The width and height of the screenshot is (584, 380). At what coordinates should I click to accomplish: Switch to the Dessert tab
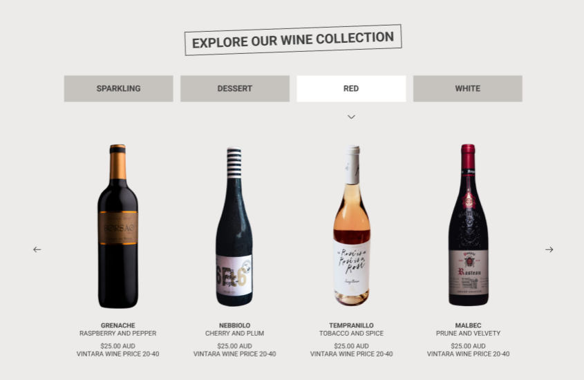click(x=235, y=88)
